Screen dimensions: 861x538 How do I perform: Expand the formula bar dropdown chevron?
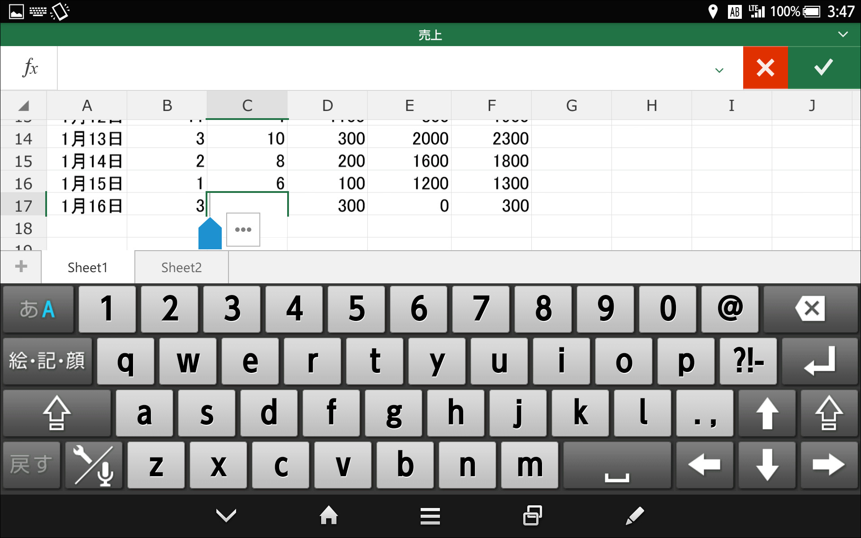[719, 70]
